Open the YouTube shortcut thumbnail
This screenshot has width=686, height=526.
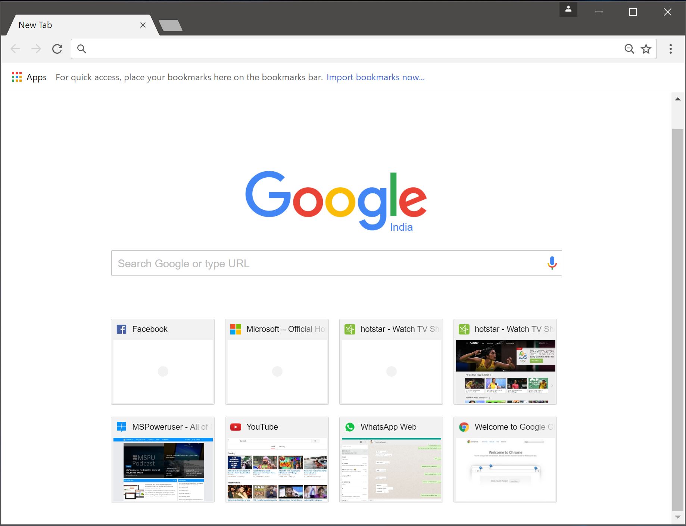click(277, 460)
